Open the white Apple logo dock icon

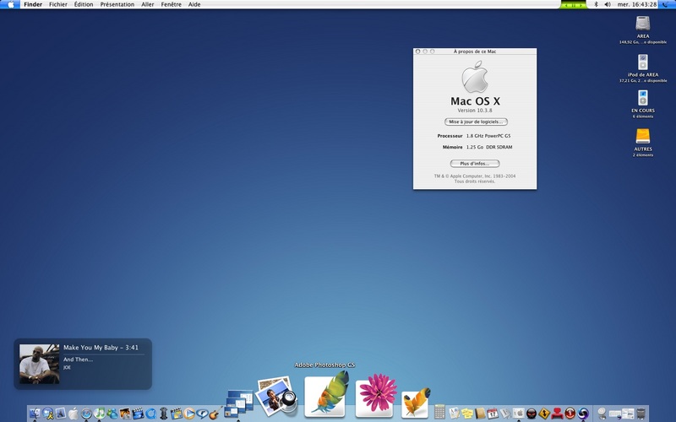(74, 414)
